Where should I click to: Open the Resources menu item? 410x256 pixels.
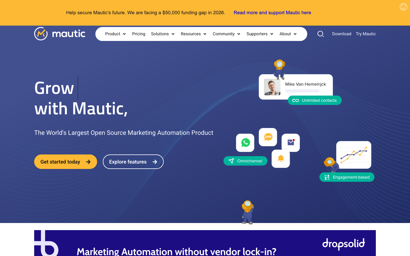tap(194, 34)
